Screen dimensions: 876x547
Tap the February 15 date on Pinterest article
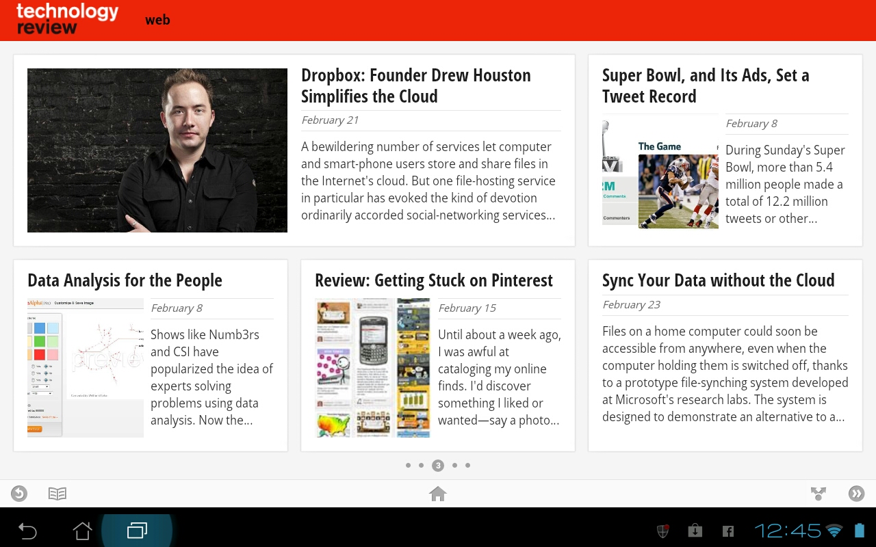coord(467,308)
